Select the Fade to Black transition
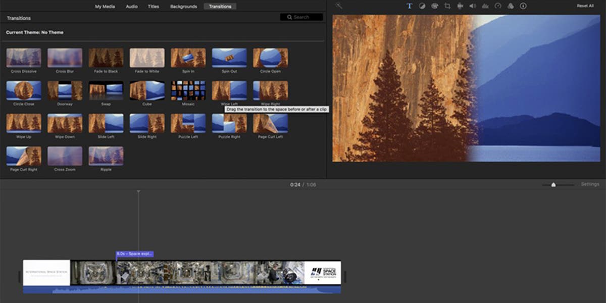The height and width of the screenshot is (303, 606). pos(106,61)
